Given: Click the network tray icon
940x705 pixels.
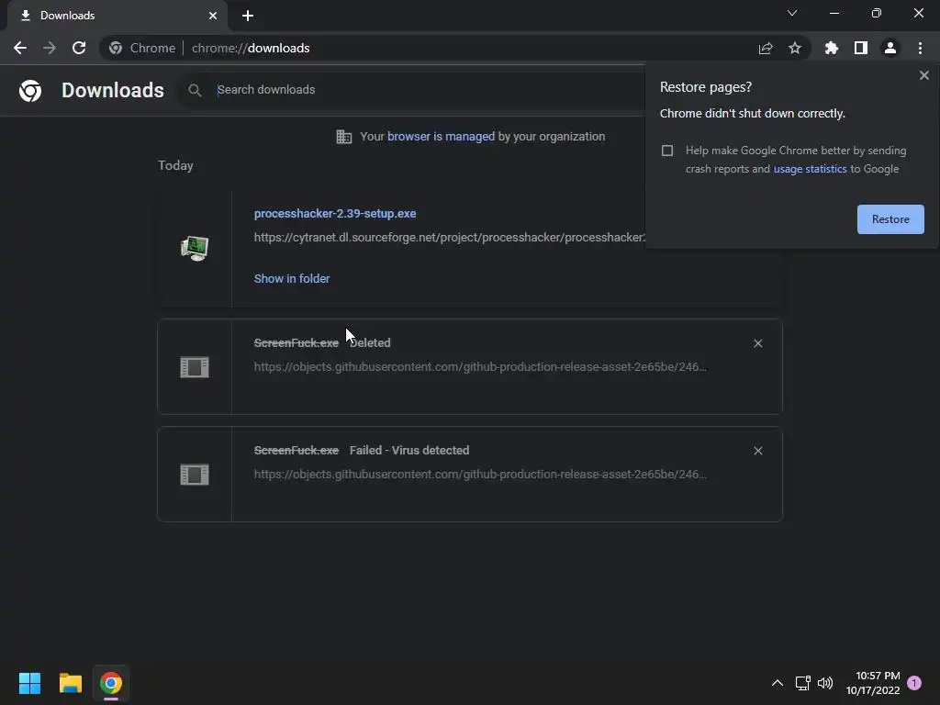Looking at the screenshot, I should pos(802,683).
